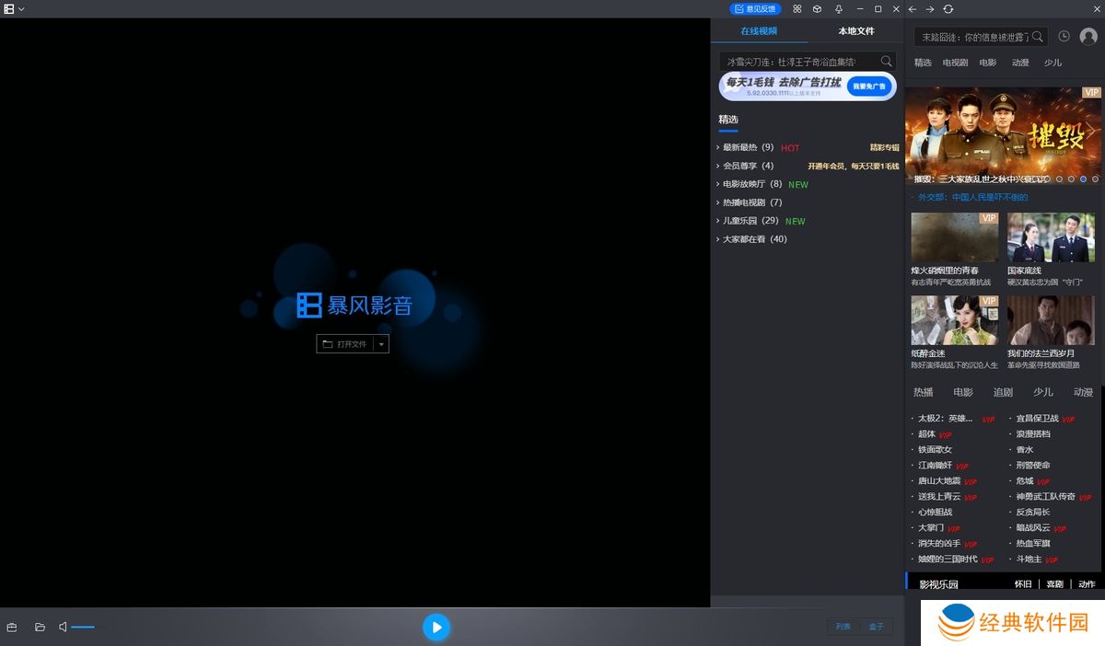The width and height of the screenshot is (1105, 646).
Task: Click the toolbox icon in the bottom bar
Action: (12, 627)
